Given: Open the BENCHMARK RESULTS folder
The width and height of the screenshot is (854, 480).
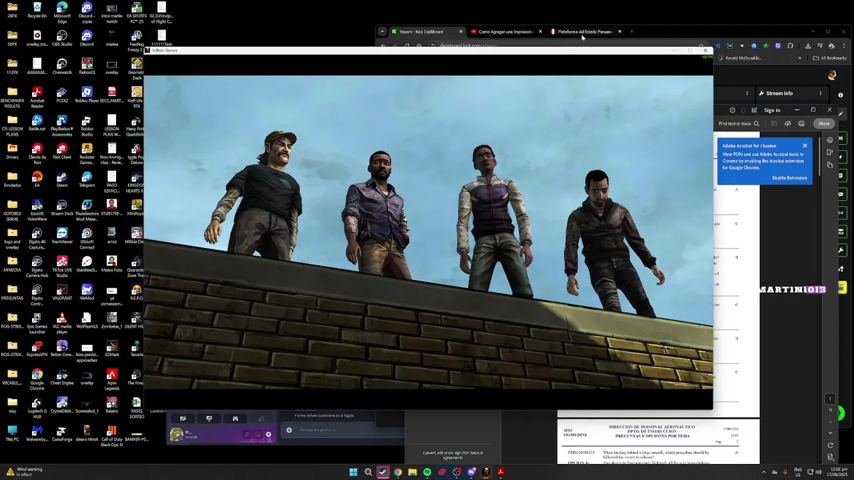Looking at the screenshot, I should [x=12, y=97].
